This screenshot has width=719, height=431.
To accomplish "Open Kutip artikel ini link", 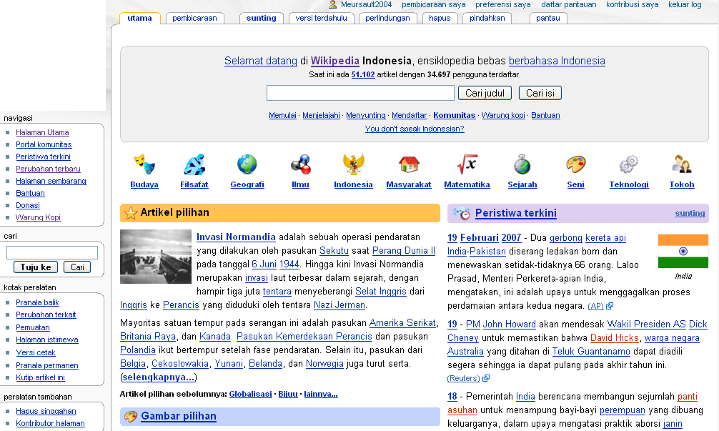I will coord(40,377).
